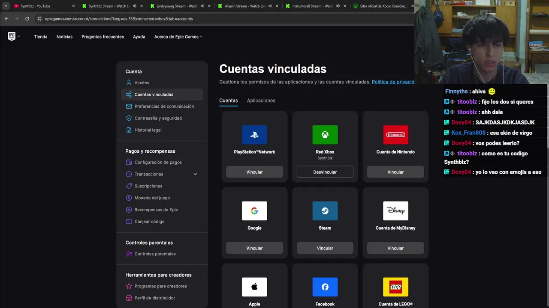Open the Política de privacidad link
Screen dimensions: 549x308
click(x=393, y=82)
